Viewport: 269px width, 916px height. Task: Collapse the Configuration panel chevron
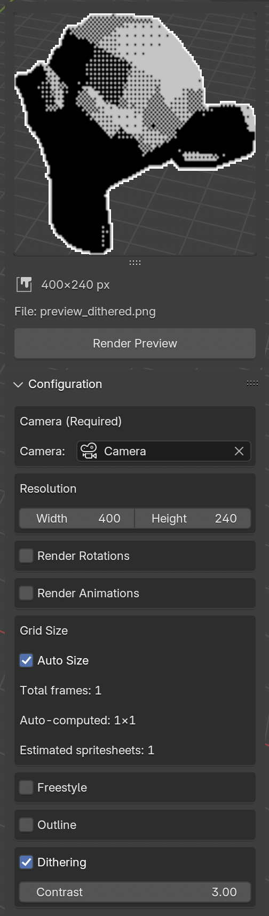18,384
